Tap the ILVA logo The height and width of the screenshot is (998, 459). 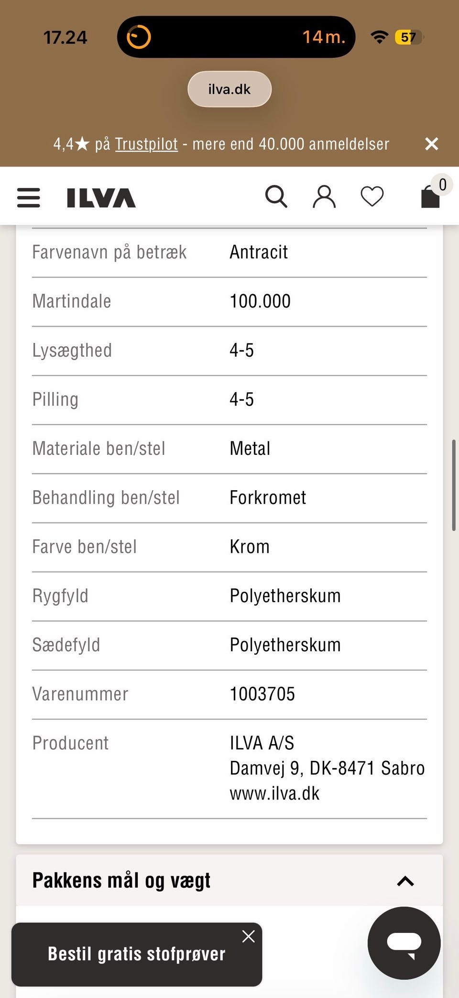101,197
